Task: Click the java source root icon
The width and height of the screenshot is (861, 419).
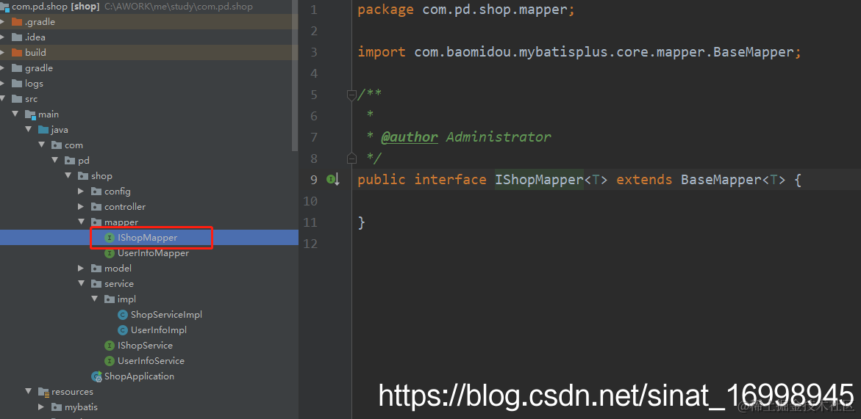Action: [x=43, y=130]
